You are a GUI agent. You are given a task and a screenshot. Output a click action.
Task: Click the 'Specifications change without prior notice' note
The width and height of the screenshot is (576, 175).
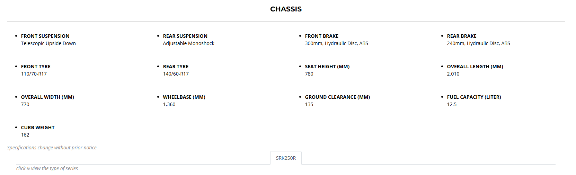coord(52,148)
